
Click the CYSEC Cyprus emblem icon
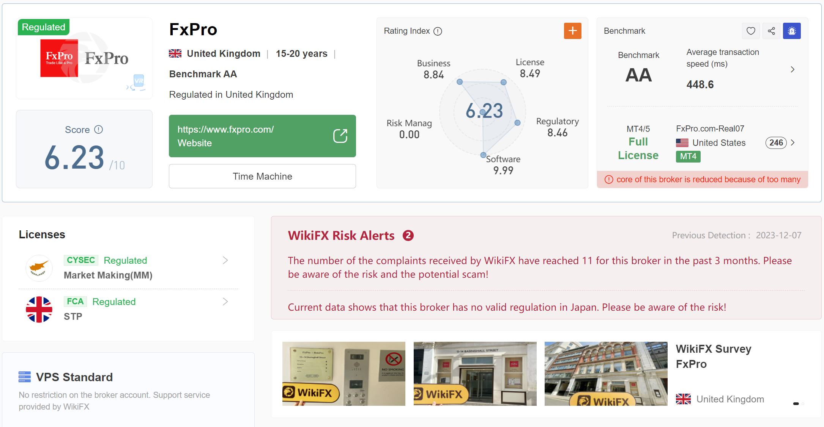pyautogui.click(x=39, y=268)
